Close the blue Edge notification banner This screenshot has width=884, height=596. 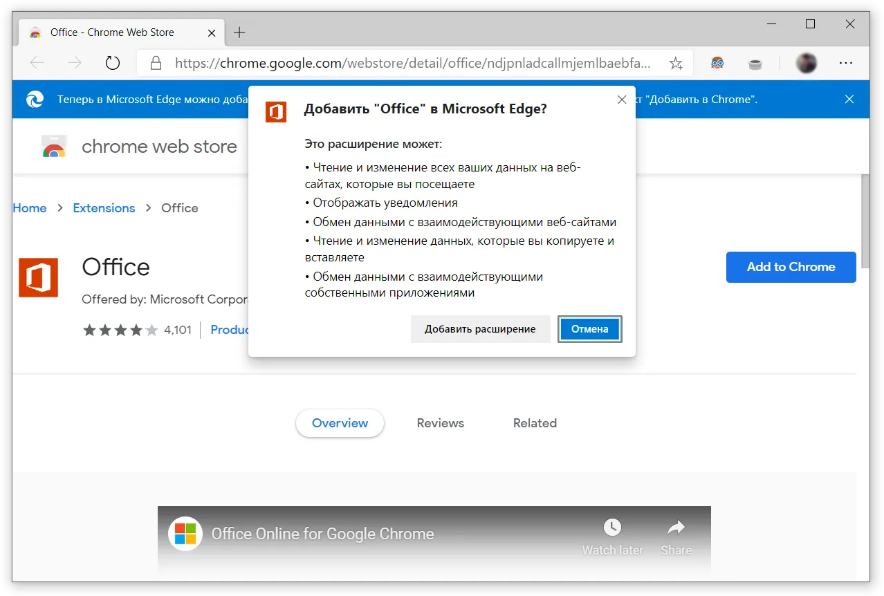point(849,99)
